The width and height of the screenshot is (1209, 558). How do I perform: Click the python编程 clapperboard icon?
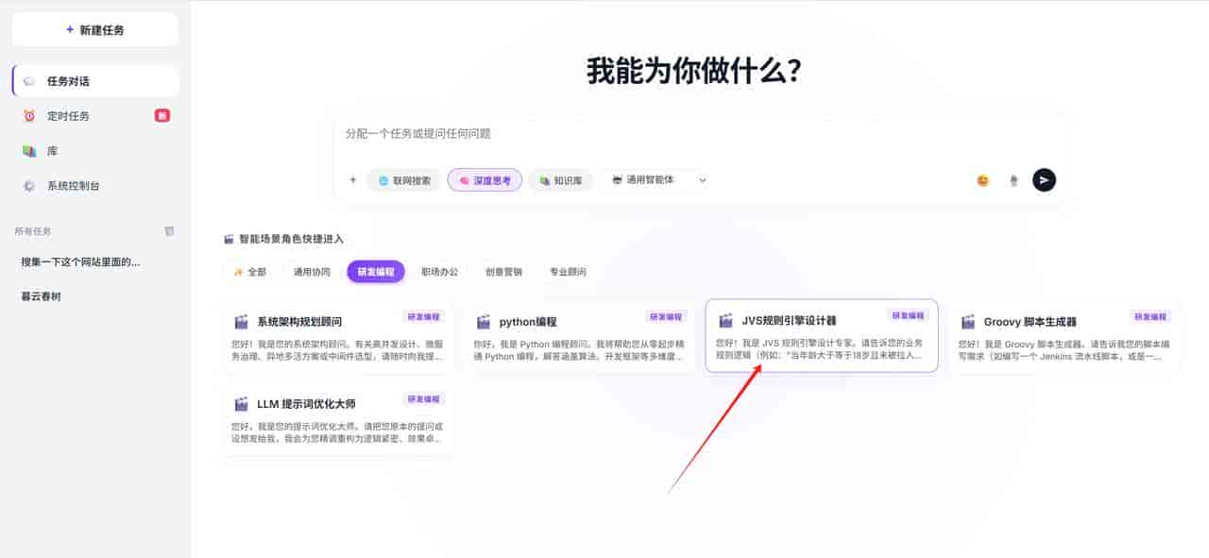pyautogui.click(x=484, y=322)
